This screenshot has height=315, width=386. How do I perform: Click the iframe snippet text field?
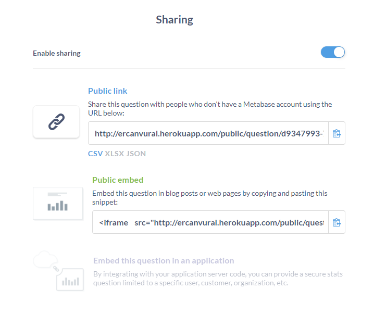pos(210,222)
